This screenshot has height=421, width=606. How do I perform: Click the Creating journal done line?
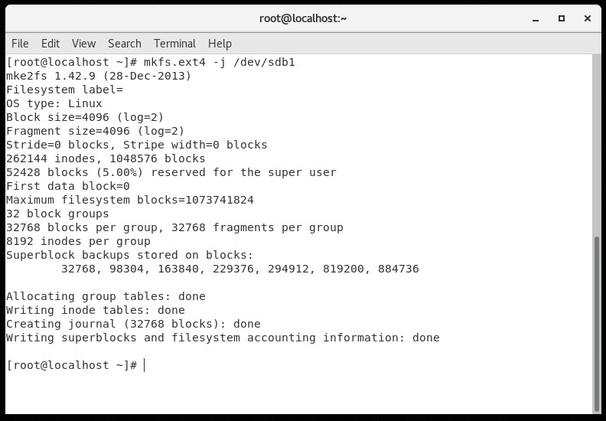coord(133,324)
